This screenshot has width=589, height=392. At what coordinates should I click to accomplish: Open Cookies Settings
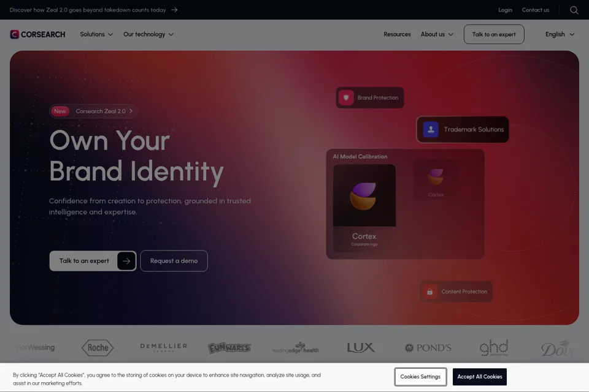(x=420, y=377)
